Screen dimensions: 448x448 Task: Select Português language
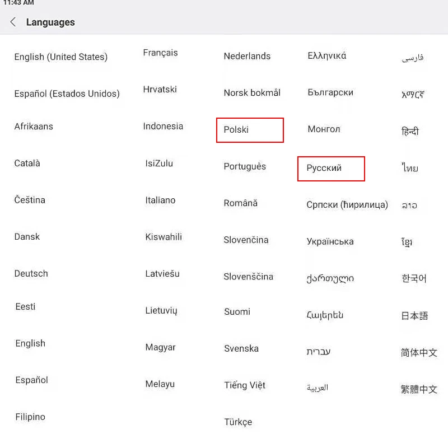pyautogui.click(x=245, y=166)
